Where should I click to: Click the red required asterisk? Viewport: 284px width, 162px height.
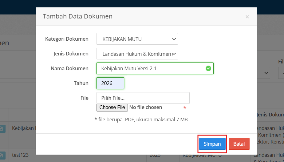(x=185, y=108)
